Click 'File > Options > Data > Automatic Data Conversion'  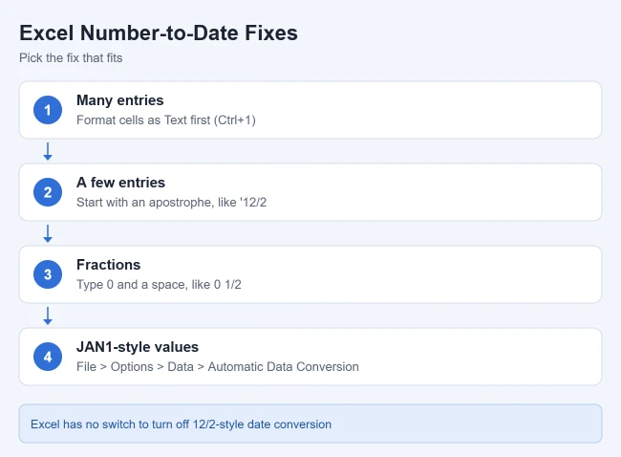pyautogui.click(x=218, y=366)
